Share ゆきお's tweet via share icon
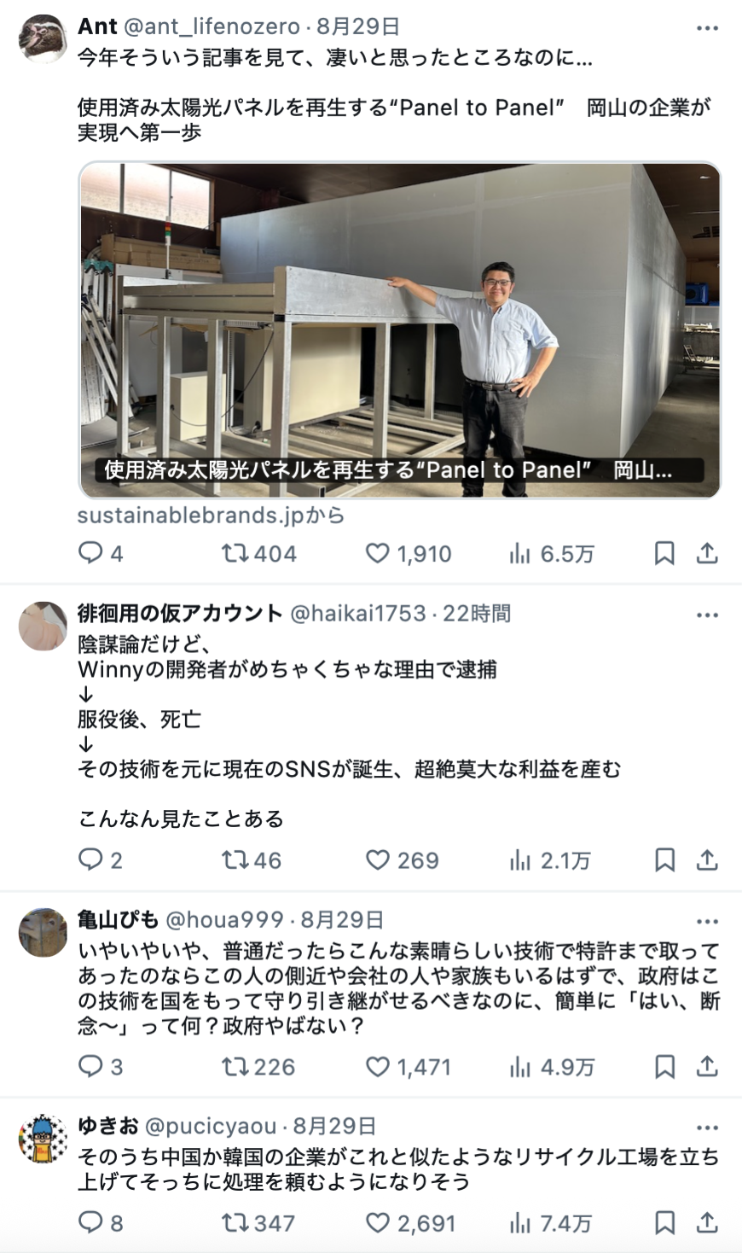The image size is (742, 1253). click(707, 1222)
